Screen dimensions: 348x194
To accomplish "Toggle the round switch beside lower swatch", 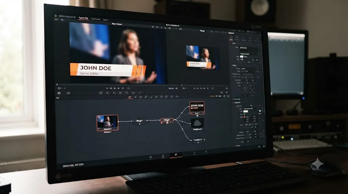I will (x=260, y=111).
